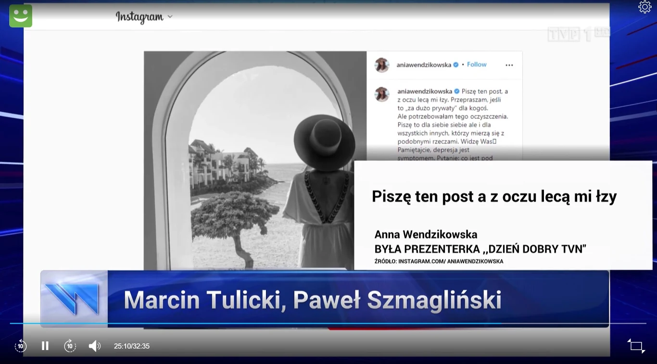Click the green smiley player logo
This screenshot has width=657, height=364.
coord(20,15)
